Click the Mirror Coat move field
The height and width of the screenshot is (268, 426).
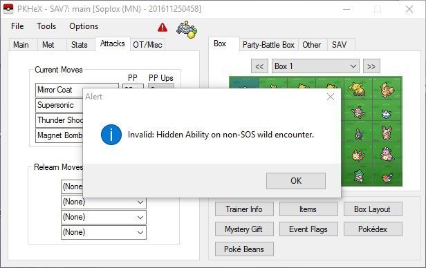click(x=59, y=90)
